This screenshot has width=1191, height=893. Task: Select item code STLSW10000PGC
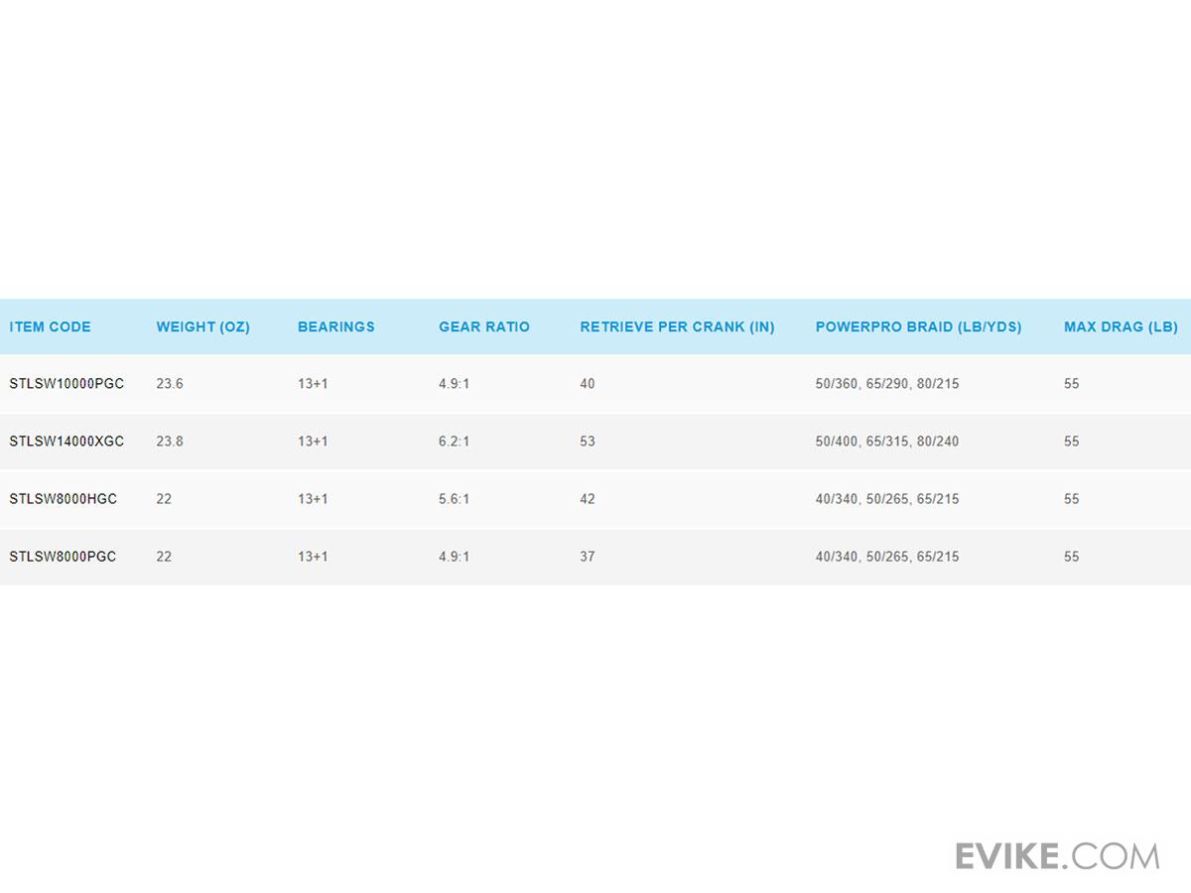point(66,383)
